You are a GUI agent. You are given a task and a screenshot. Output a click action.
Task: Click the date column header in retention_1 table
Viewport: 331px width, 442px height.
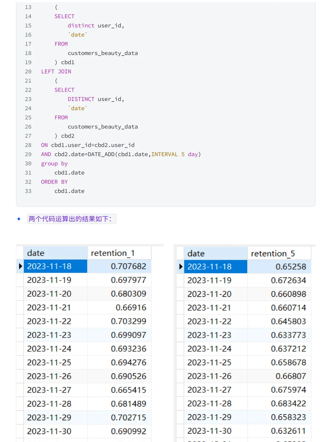(x=55, y=253)
